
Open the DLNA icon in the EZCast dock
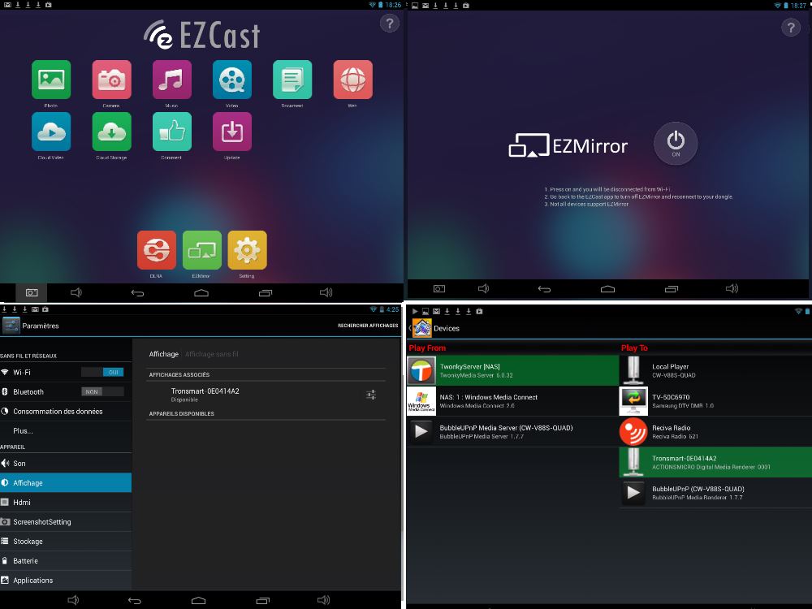pyautogui.click(x=157, y=250)
